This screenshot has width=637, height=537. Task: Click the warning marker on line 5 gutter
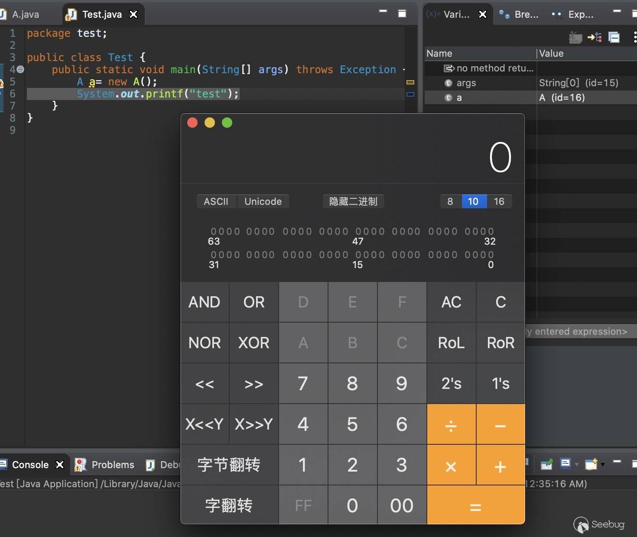pyautogui.click(x=1, y=82)
